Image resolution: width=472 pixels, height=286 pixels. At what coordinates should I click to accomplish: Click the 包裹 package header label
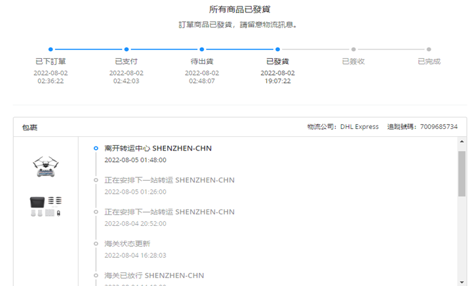point(29,128)
